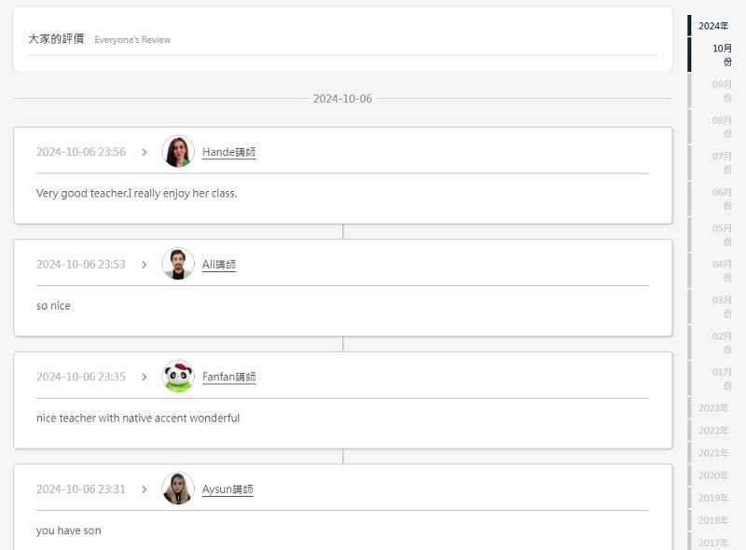
Task: Click arrow chevron next to 23:56 timestamp
Action: click(145, 152)
